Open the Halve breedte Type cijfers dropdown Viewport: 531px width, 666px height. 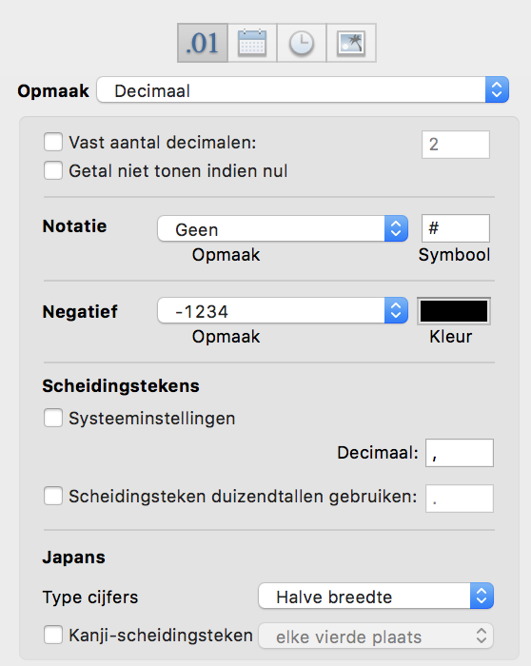pyautogui.click(x=376, y=596)
